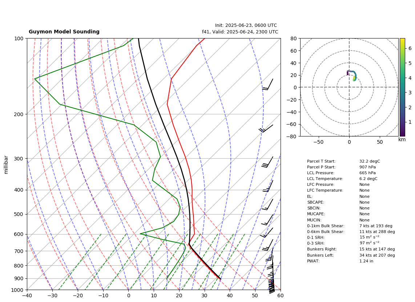415x302 pixels.
Task: Click the "MUCAPE:" label
Action: [316, 214]
